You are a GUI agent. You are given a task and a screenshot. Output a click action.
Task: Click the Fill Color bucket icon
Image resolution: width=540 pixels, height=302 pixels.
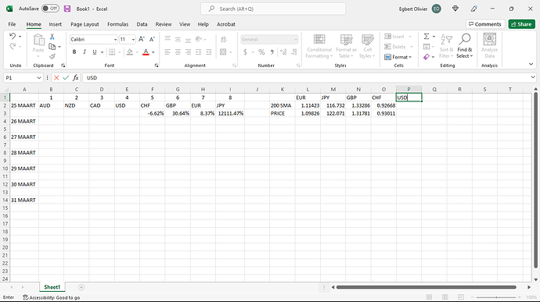(x=129, y=52)
